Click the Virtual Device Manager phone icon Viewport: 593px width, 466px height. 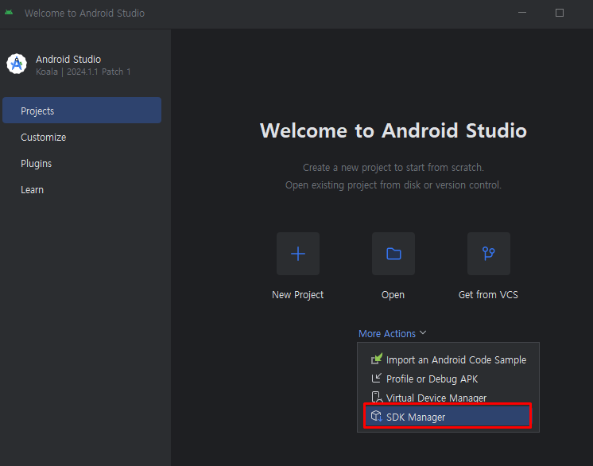click(x=376, y=397)
